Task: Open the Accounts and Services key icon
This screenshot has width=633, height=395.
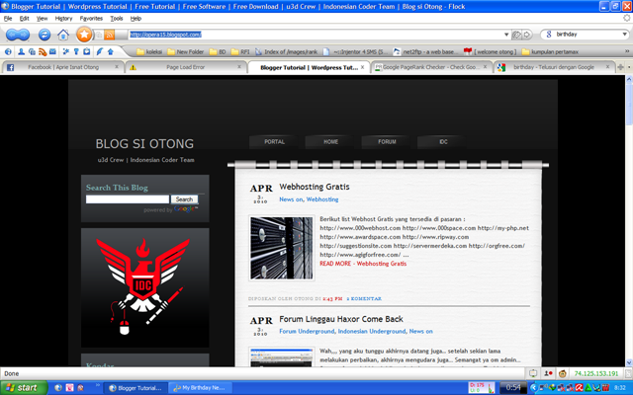Action: [76, 51]
